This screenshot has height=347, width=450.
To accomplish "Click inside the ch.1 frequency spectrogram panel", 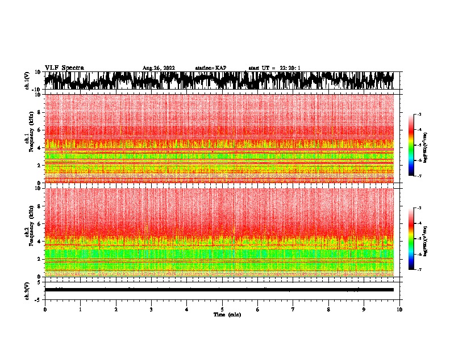I will [x=219, y=138].
